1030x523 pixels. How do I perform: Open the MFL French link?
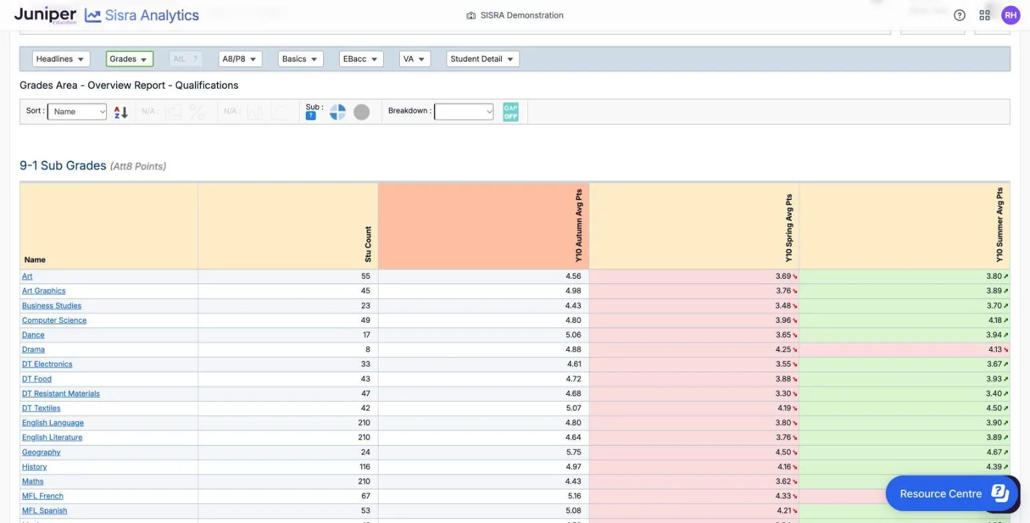coord(42,496)
